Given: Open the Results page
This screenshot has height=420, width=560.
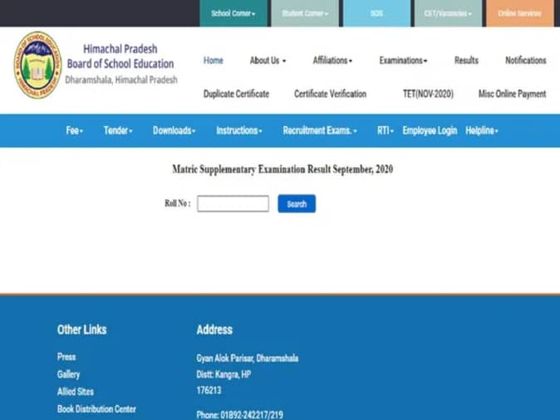Looking at the screenshot, I should [466, 61].
